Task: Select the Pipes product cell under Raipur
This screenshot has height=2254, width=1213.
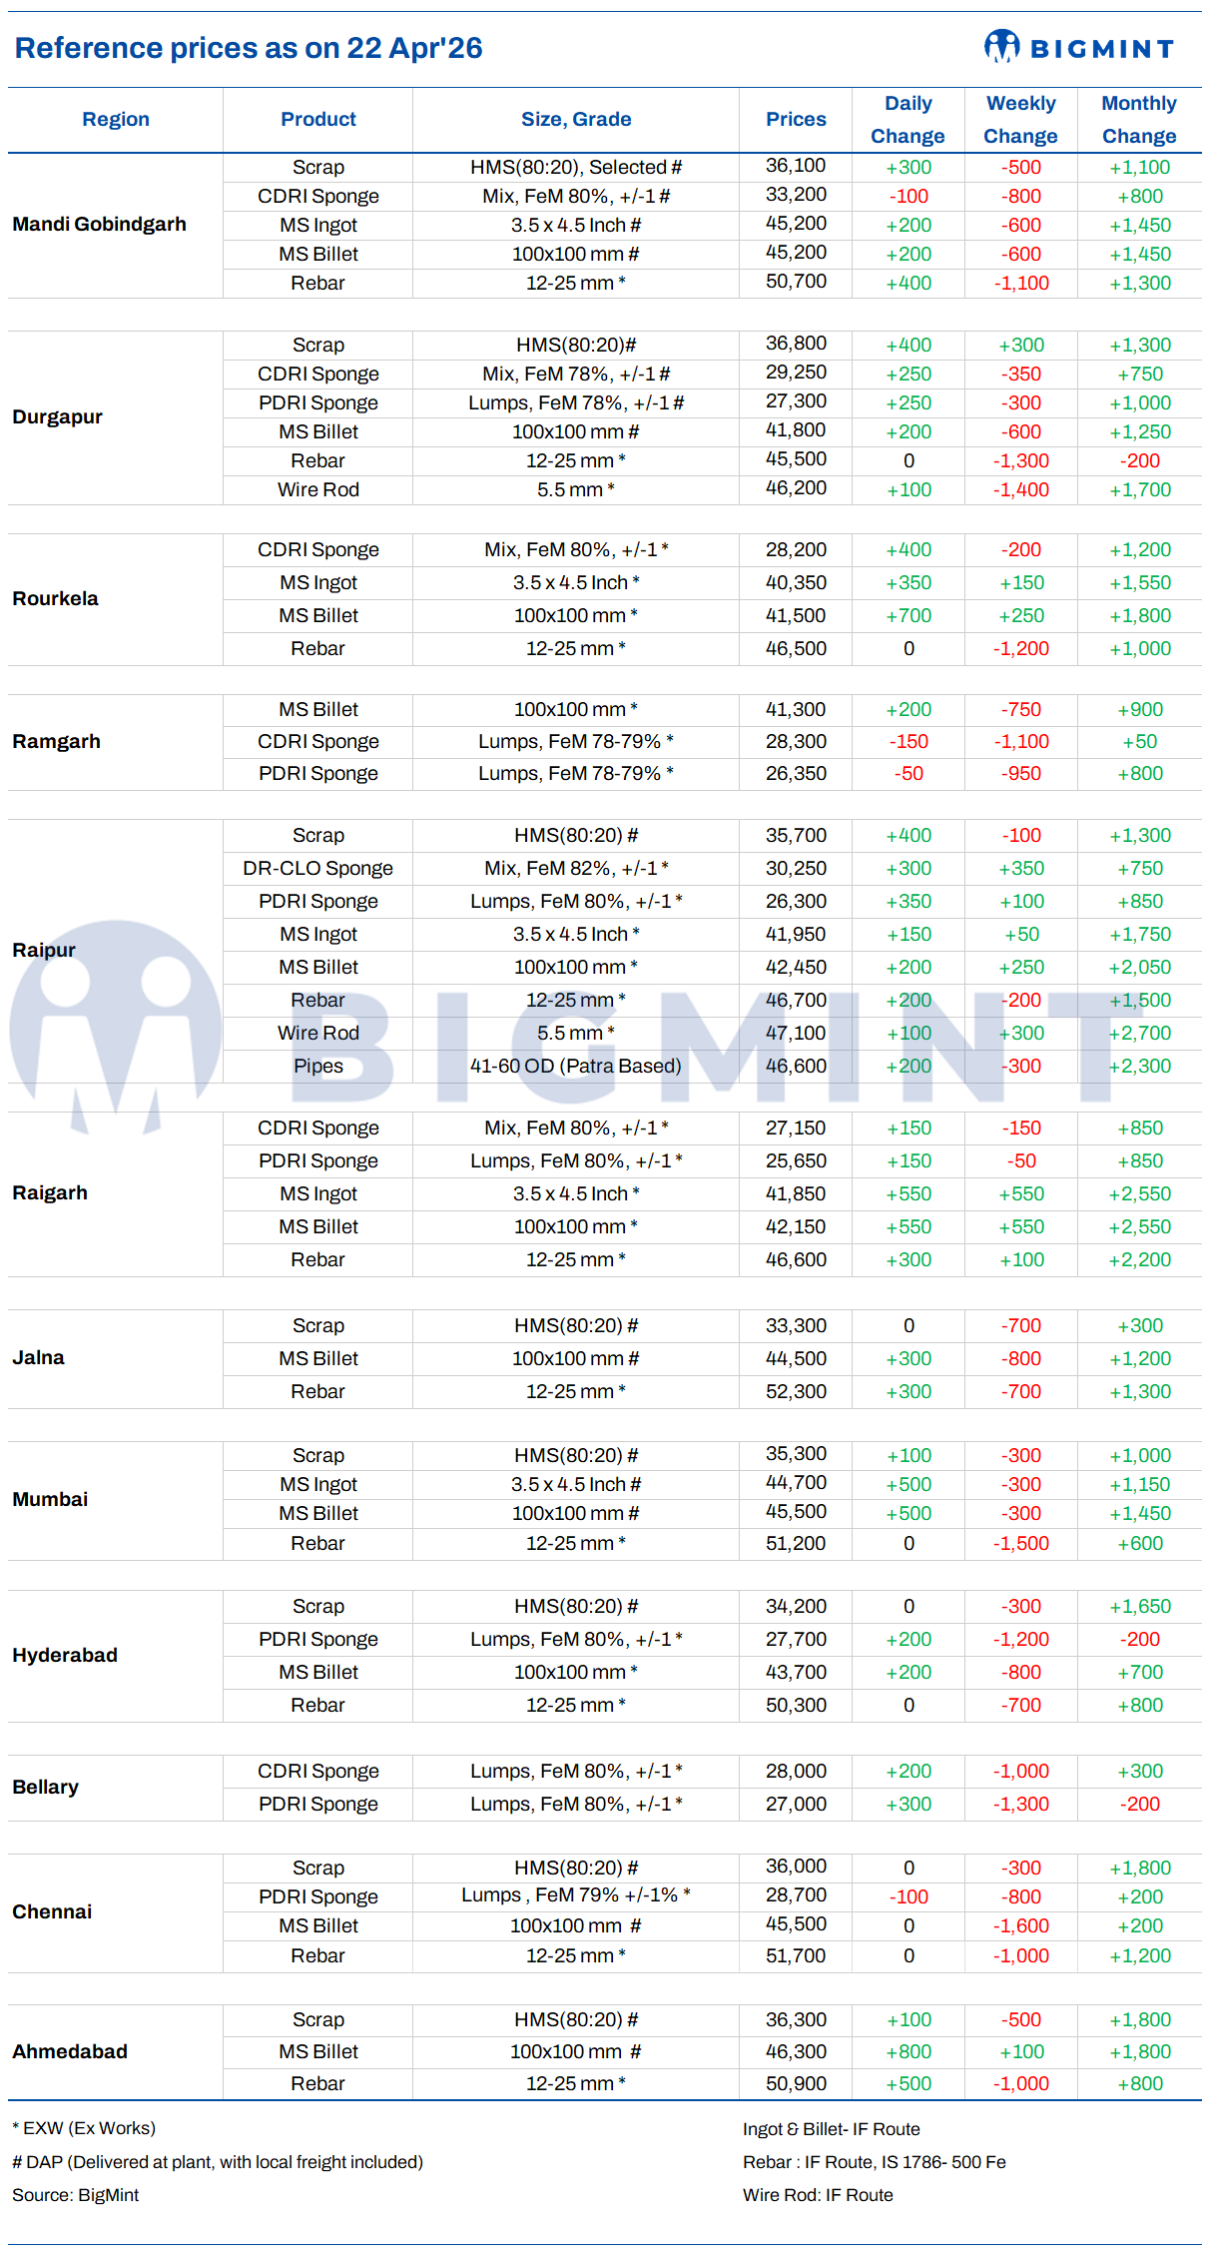Action: click(318, 1067)
